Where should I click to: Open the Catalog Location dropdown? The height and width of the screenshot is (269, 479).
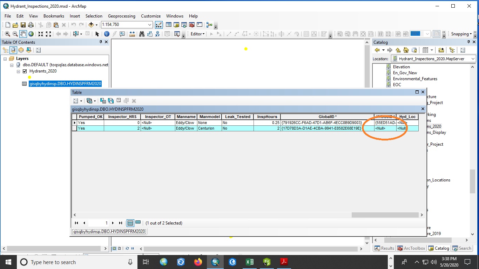pos(473,59)
